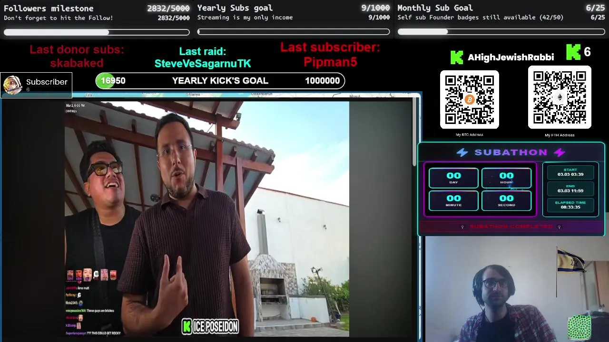Click the last raid name SteveVeSagarnuTK

(203, 63)
